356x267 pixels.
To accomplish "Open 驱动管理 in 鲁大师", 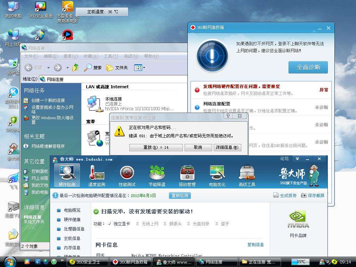I will point(187,175).
